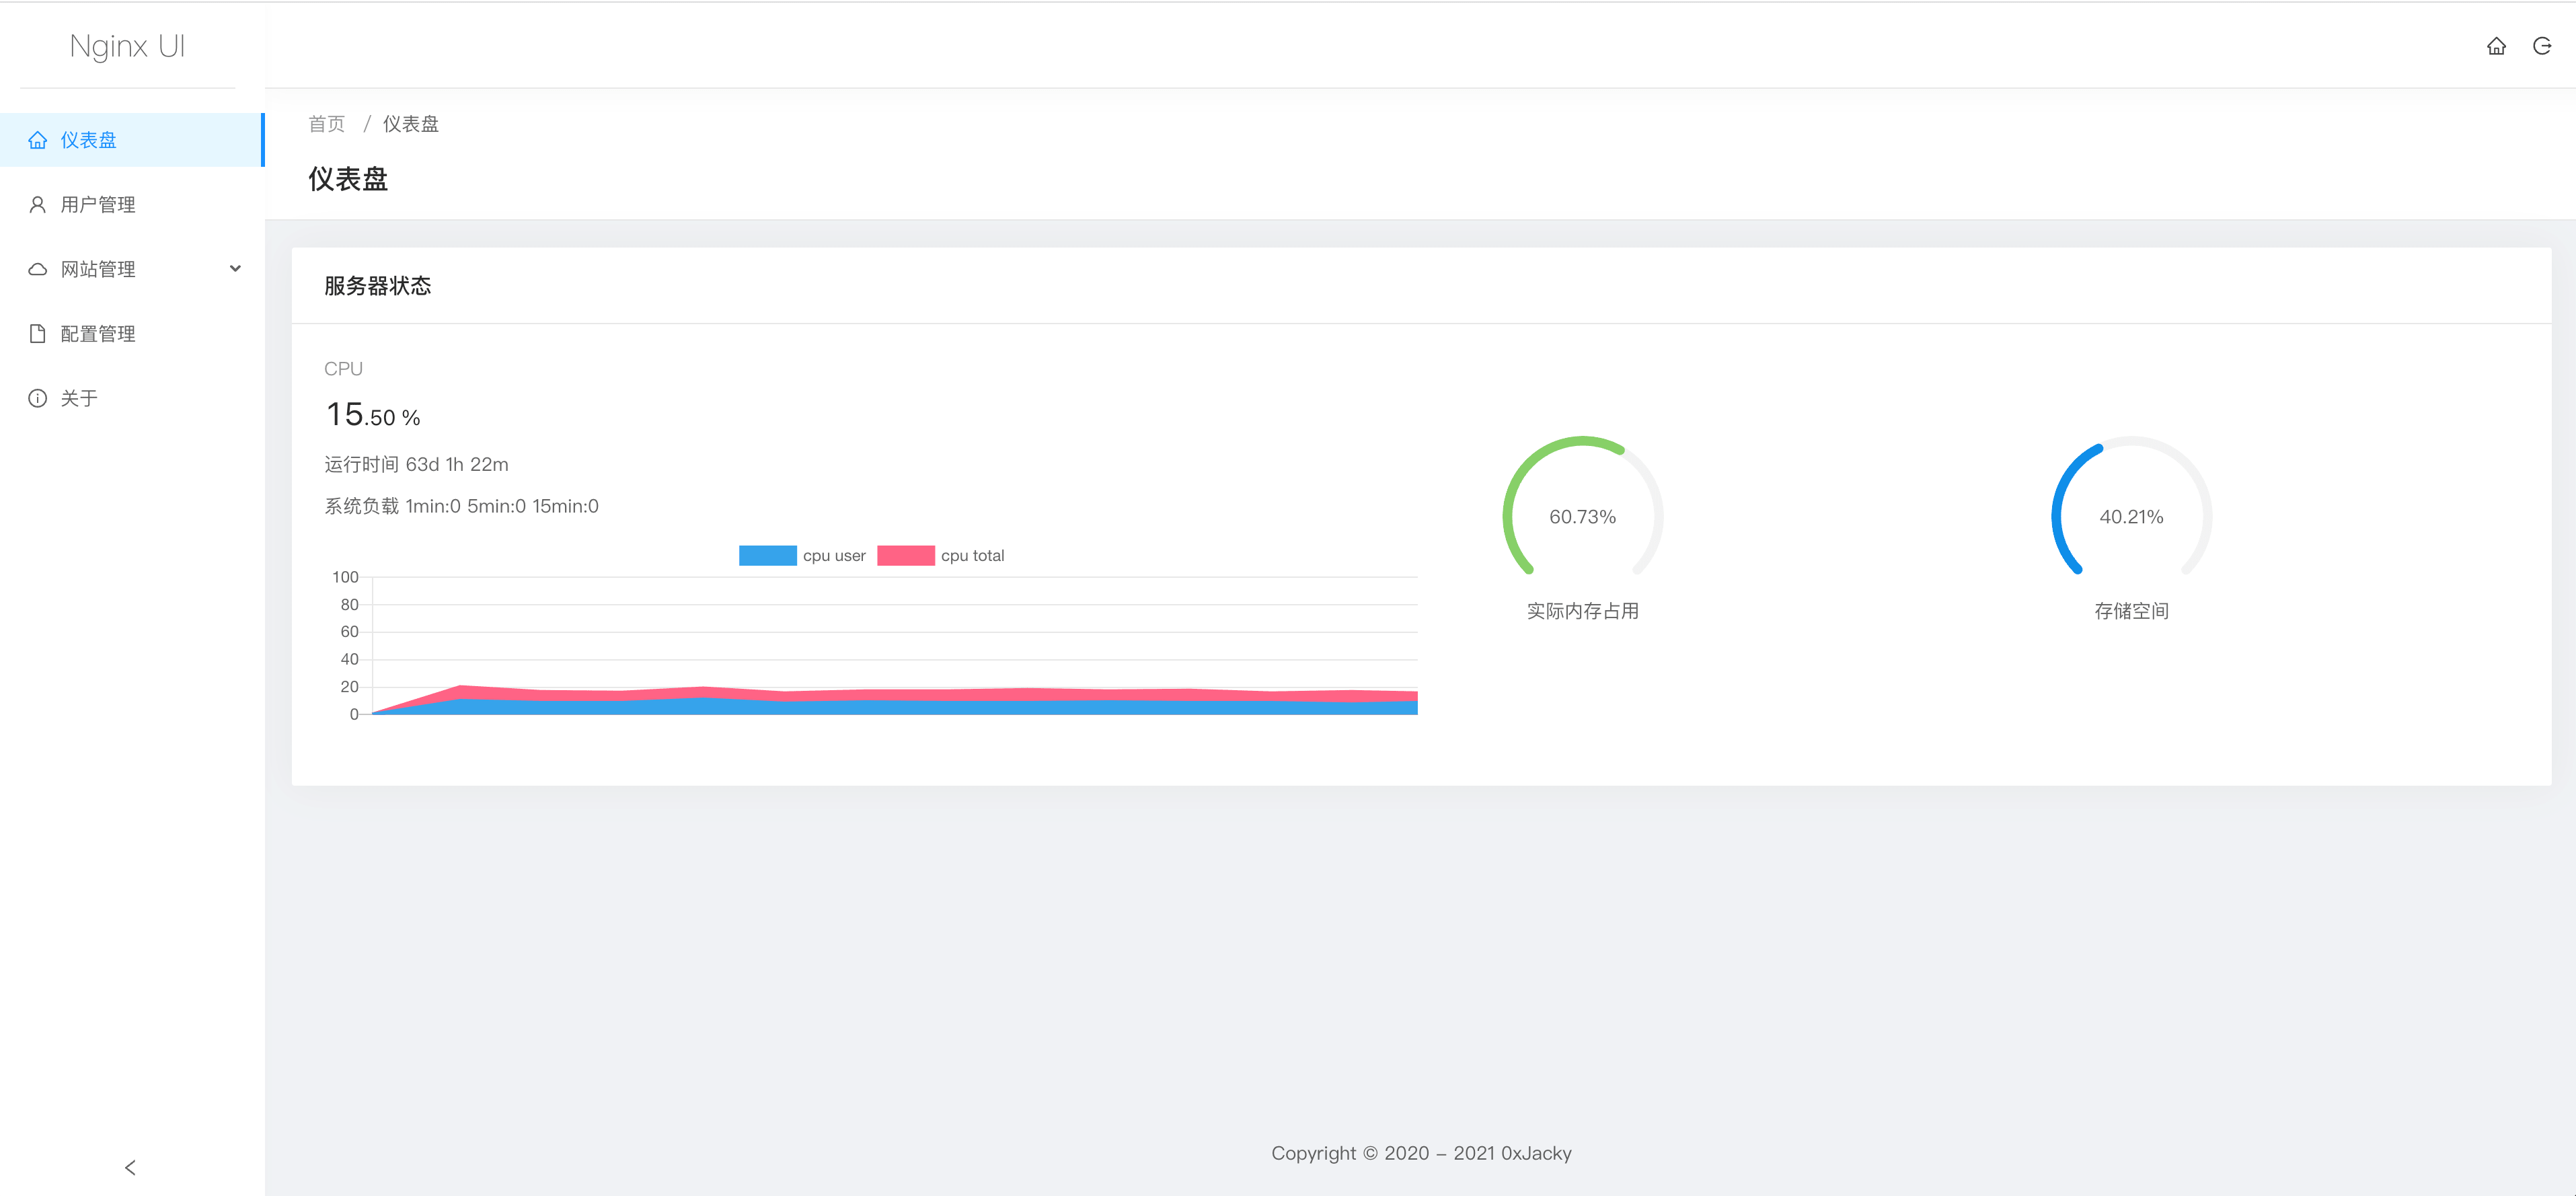2576x1196 pixels.
Task: Open the 用户管理 menu item
Action: (x=98, y=205)
